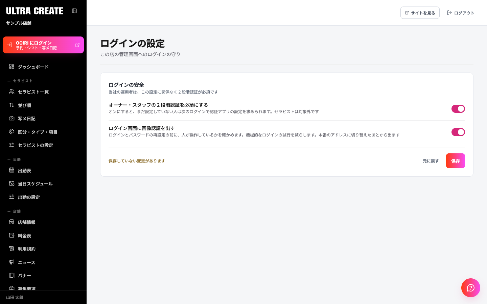Go to 当日スケジュール
487x304 pixels.
coord(43,184)
